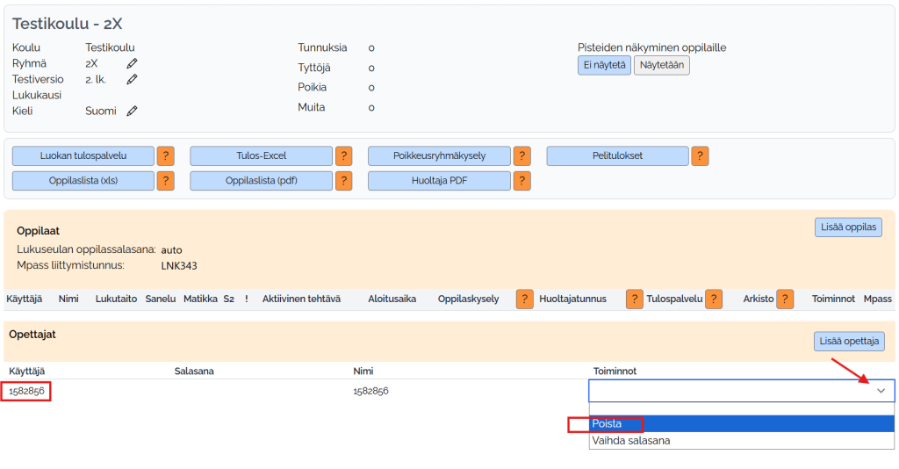Select the Ei näytetä toggle option
Image resolution: width=899 pixels, height=469 pixels.
[604, 65]
